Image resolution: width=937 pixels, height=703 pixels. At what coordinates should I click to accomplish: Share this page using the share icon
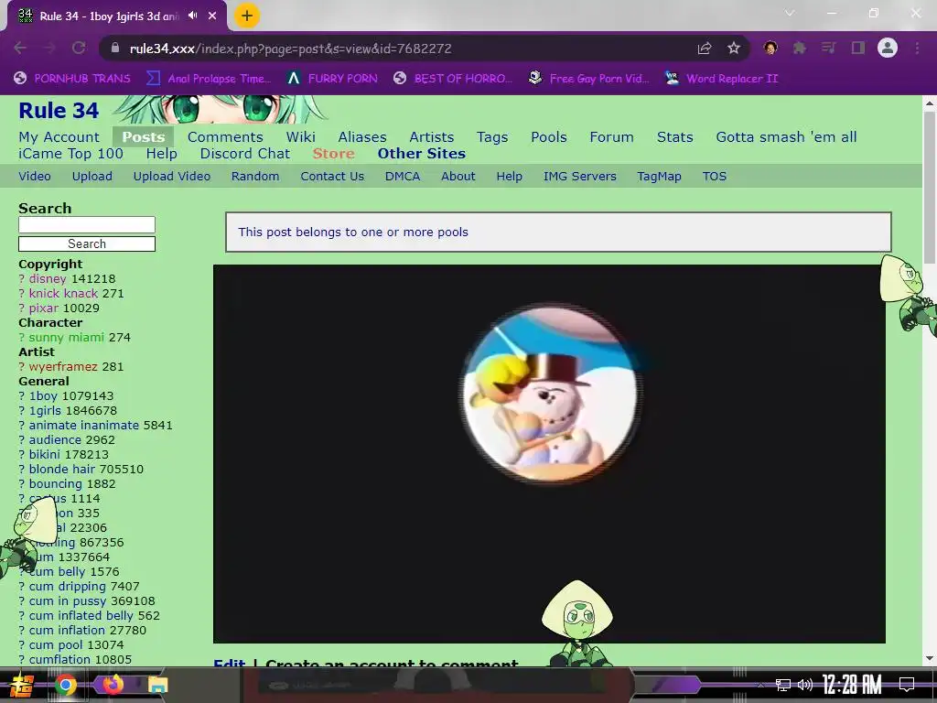(x=705, y=48)
